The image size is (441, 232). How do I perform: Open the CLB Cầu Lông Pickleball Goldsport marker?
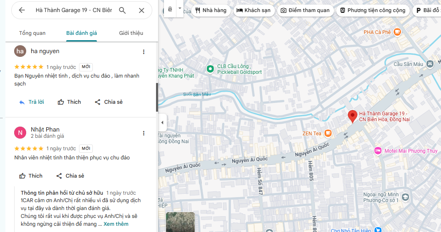[210, 69]
